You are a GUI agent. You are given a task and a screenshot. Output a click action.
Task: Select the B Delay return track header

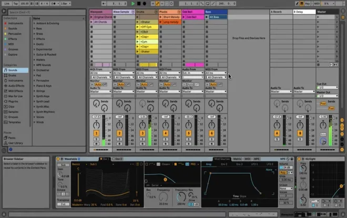pos(304,12)
